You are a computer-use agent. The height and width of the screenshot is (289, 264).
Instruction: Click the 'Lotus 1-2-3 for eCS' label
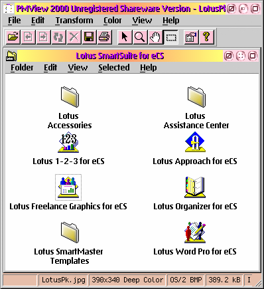[x=68, y=161]
